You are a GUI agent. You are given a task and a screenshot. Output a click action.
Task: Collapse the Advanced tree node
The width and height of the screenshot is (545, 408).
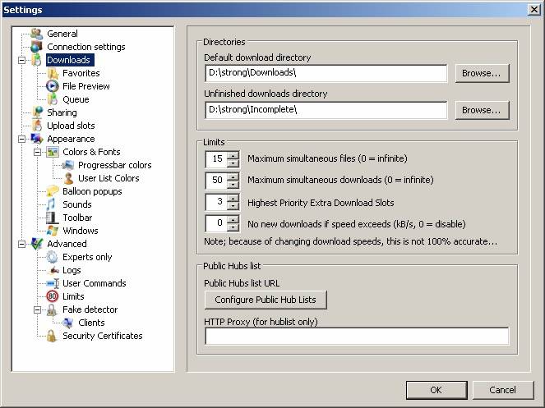pyautogui.click(x=21, y=244)
